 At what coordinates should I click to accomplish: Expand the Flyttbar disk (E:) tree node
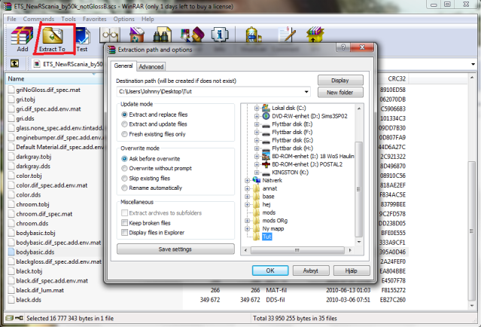(257, 124)
